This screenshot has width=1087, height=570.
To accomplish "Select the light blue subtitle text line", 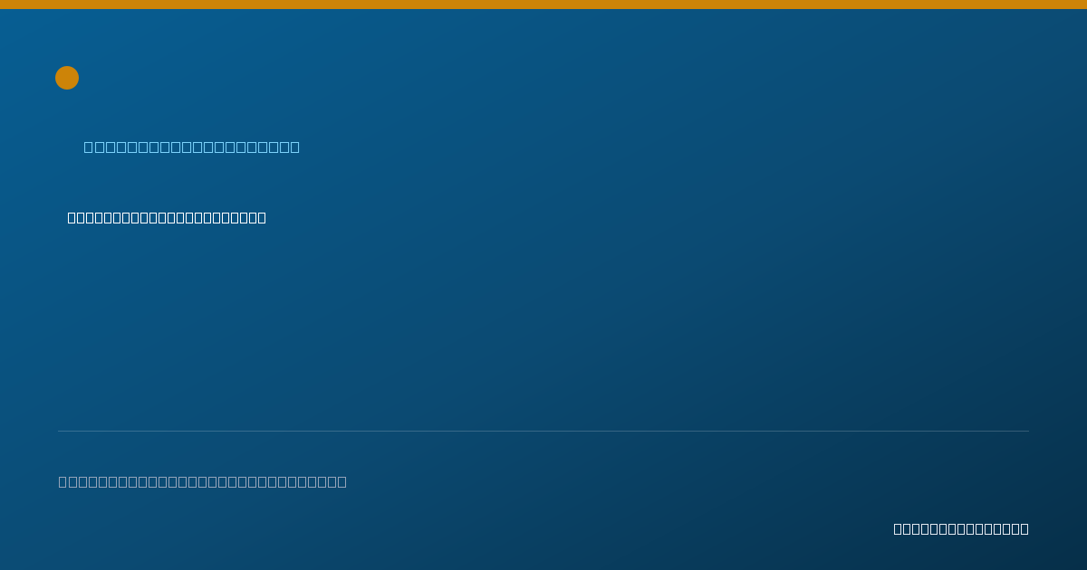I will click(192, 147).
